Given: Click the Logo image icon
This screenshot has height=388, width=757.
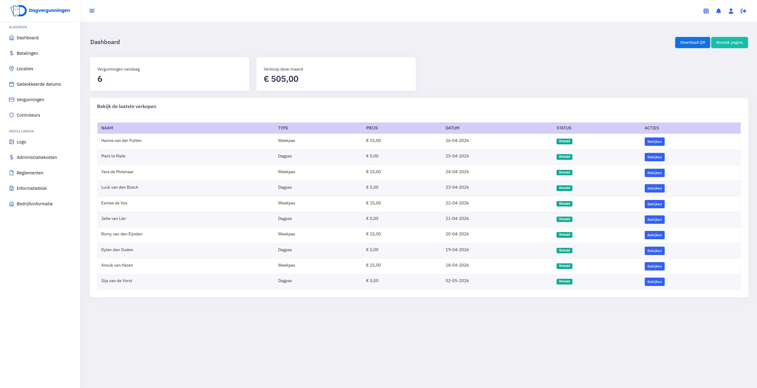Looking at the screenshot, I should (x=12, y=142).
